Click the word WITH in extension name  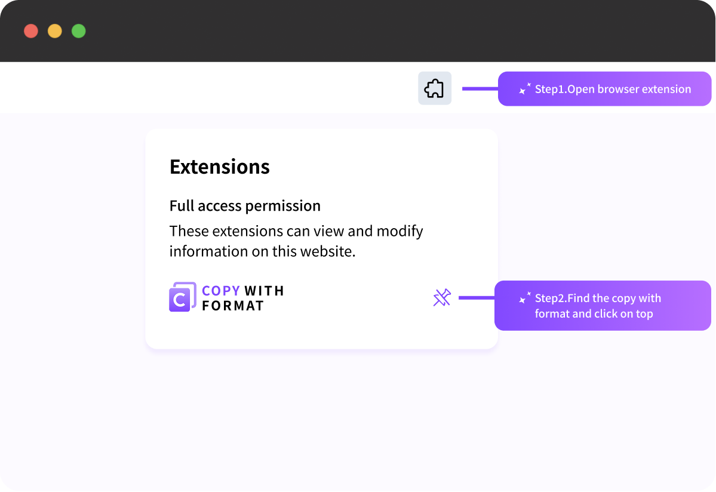265,291
